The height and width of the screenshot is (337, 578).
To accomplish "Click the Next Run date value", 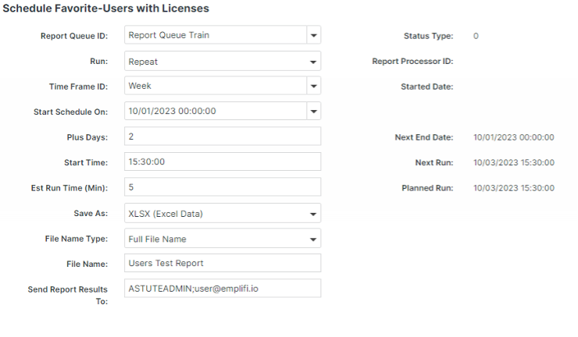I will 513,163.
